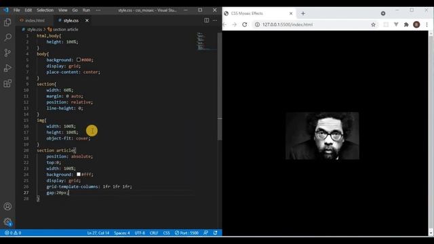The height and width of the screenshot is (244, 434).
Task: Click the portrait image in browser
Action: tap(323, 136)
